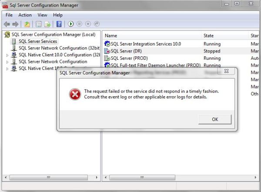This screenshot has height=192, width=261.
Task: Click OK in the error dialog
Action: point(214,119)
